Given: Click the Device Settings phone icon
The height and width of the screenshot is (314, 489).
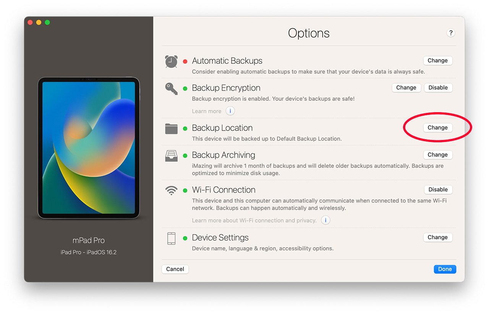Looking at the screenshot, I should 171,238.
